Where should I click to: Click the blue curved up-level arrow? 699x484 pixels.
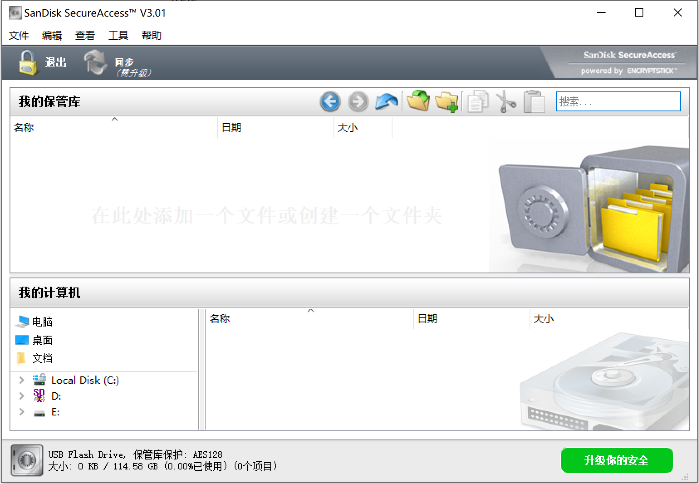coord(386,101)
